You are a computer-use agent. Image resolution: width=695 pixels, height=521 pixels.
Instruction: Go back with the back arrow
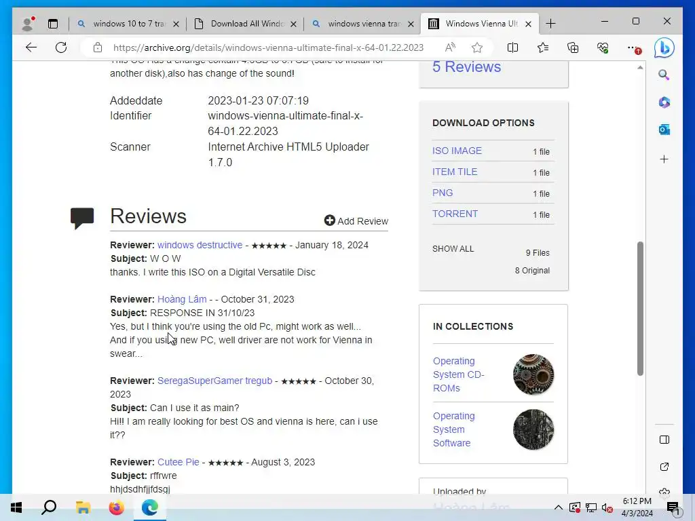[x=31, y=47]
